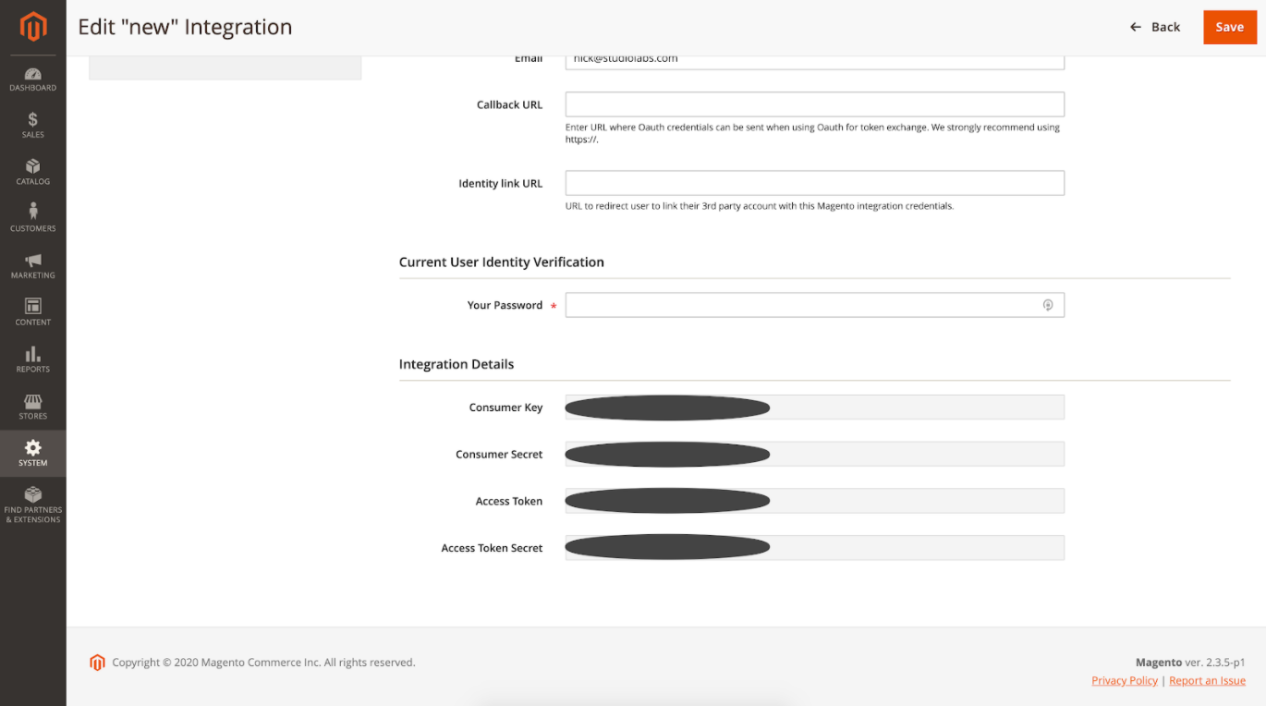Click the Access Token Secret field
Viewport: 1266px width, 706px height.
pyautogui.click(x=815, y=548)
